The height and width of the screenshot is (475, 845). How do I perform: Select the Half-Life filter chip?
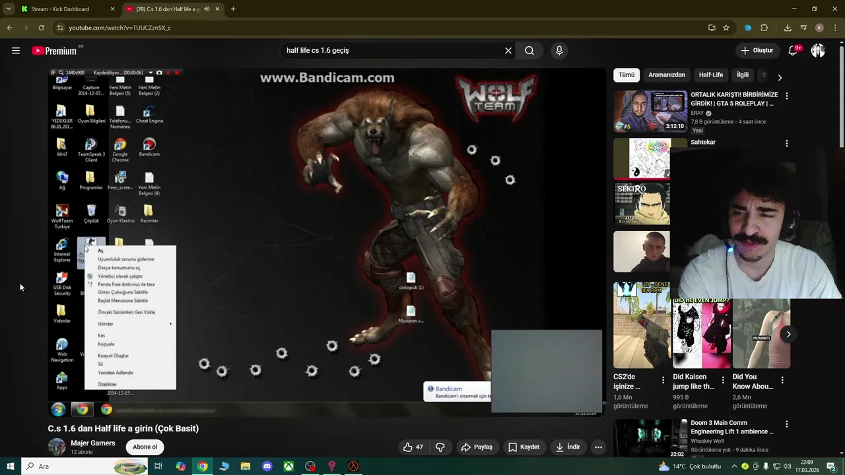711,75
